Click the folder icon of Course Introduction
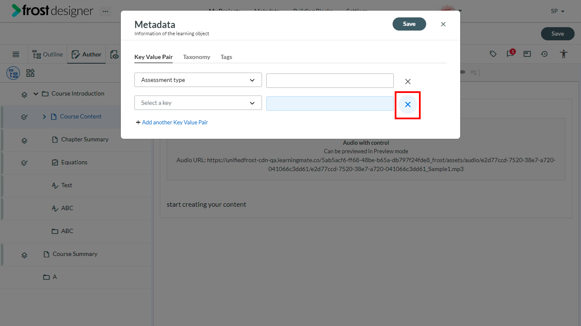Image resolution: width=581 pixels, height=326 pixels. coord(45,93)
